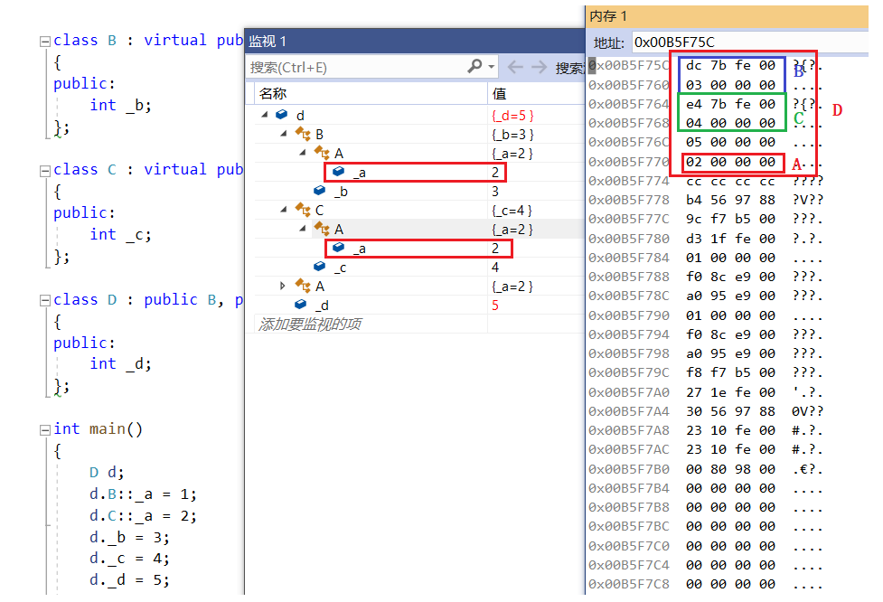The height and width of the screenshot is (602, 883).
Task: Collapse the A node under B
Action: click(x=303, y=153)
